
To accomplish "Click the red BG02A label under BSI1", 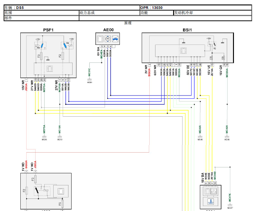I will 149,72.
